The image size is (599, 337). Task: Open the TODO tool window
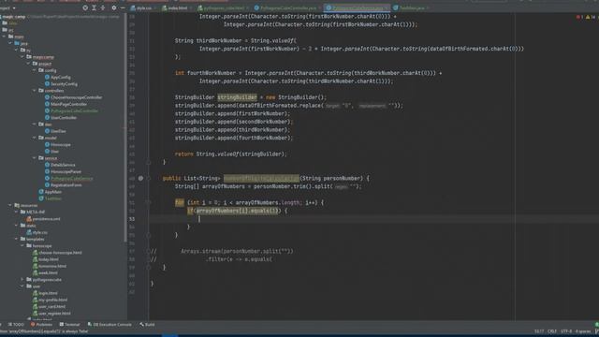point(16,325)
